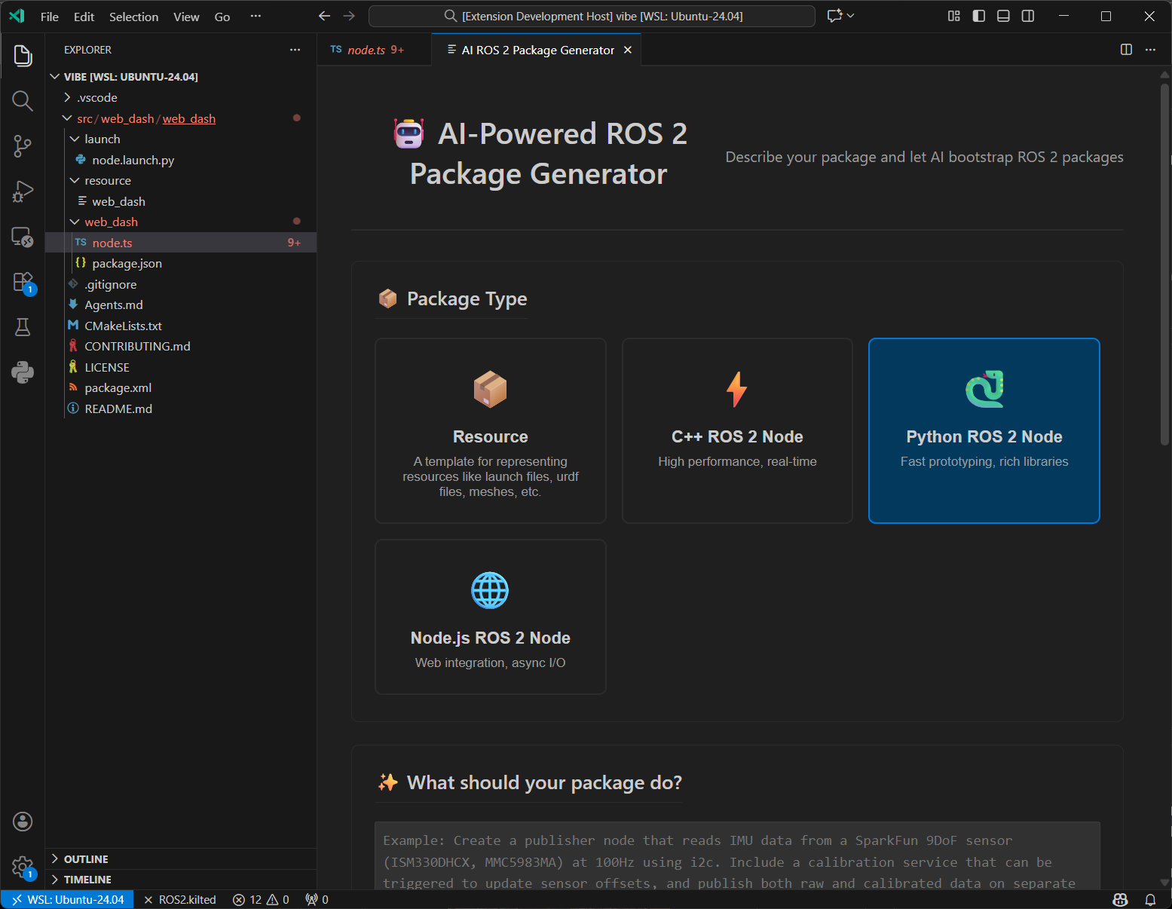1172x909 pixels.
Task: Open CONTRIBUTING.md in the explorer
Action: pos(181,346)
